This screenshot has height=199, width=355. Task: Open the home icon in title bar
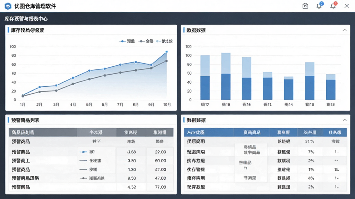305,6
